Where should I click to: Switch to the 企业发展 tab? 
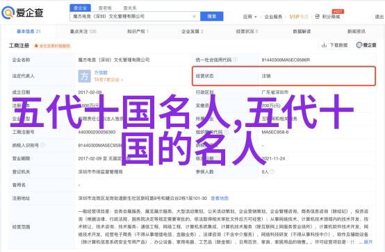click(192, 31)
